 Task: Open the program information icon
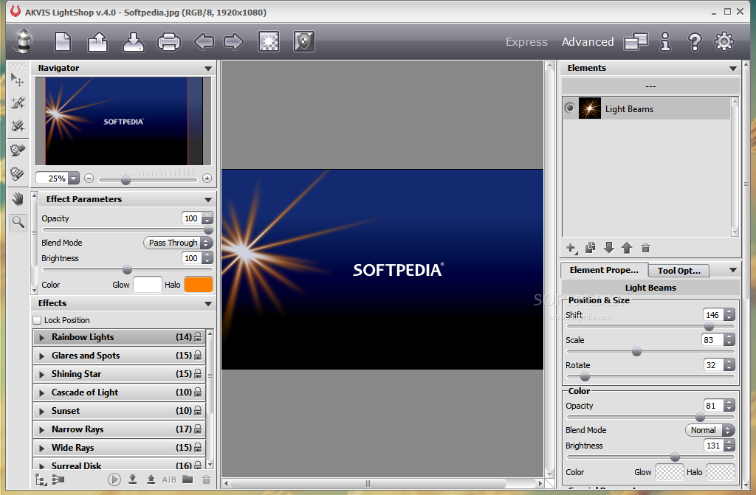tap(665, 42)
